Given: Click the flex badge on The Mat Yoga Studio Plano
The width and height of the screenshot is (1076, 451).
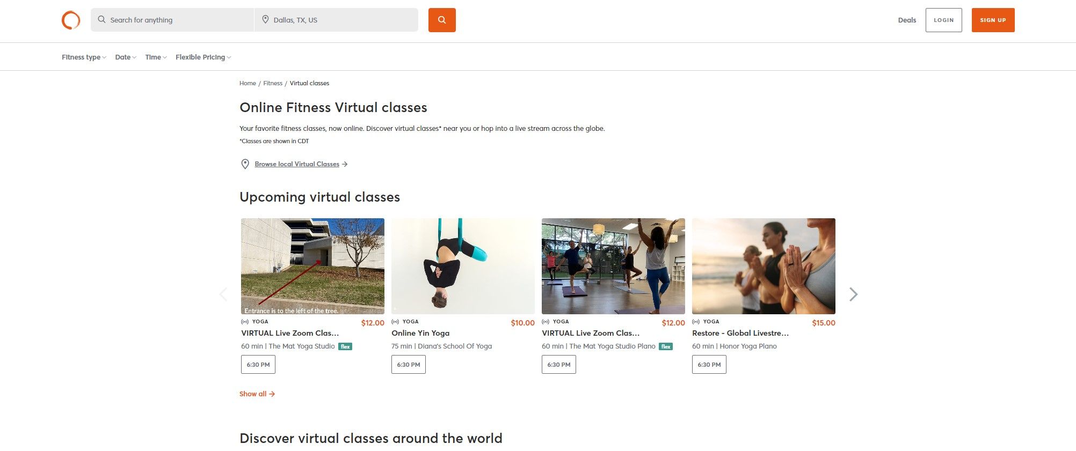Looking at the screenshot, I should point(666,346).
